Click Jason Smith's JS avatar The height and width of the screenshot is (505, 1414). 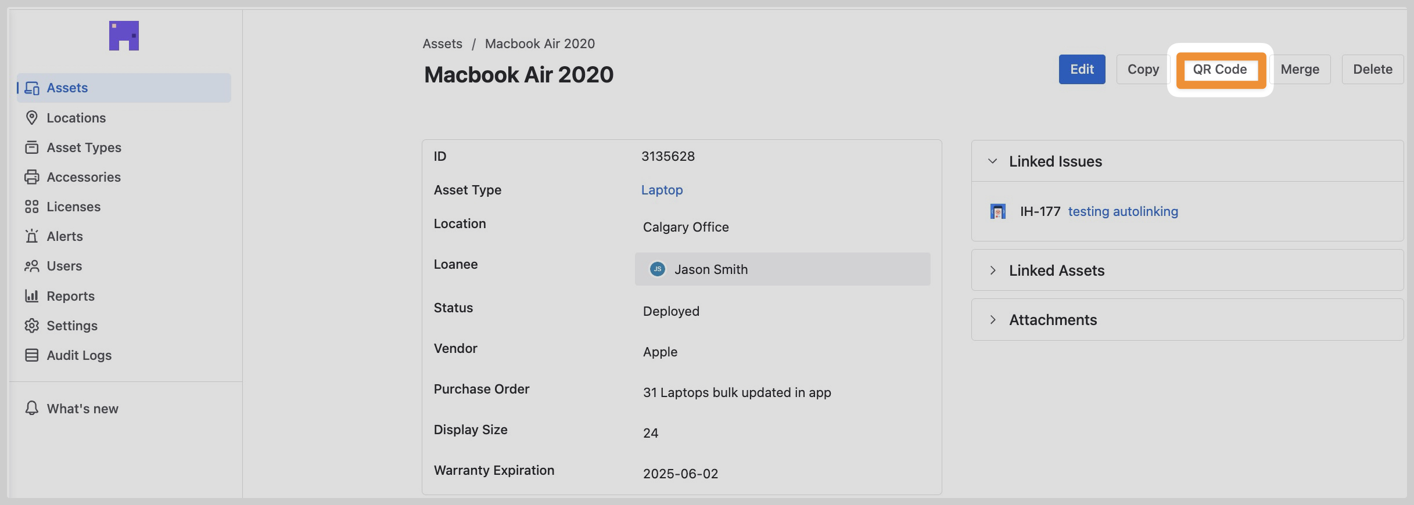(x=657, y=269)
